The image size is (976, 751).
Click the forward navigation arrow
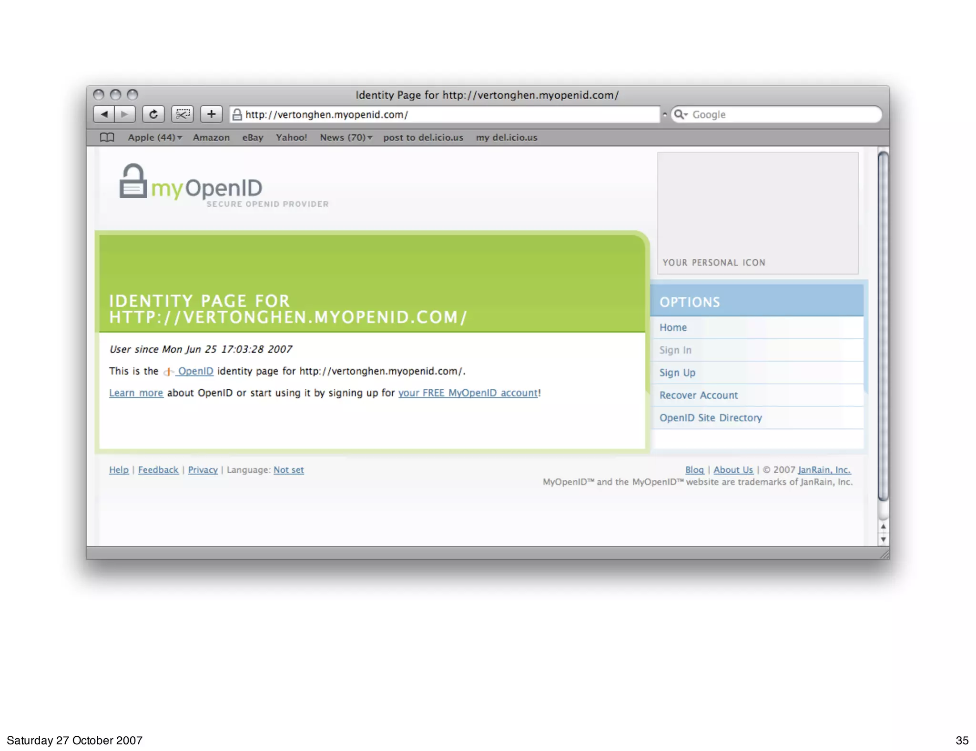125,114
